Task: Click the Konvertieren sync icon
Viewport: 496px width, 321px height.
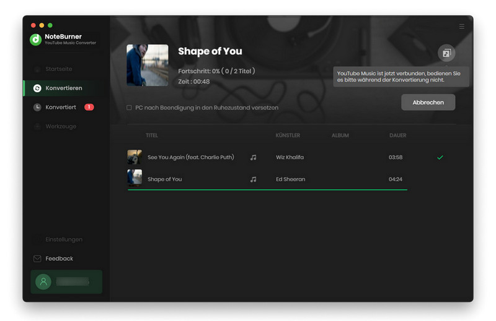Action: (x=37, y=88)
